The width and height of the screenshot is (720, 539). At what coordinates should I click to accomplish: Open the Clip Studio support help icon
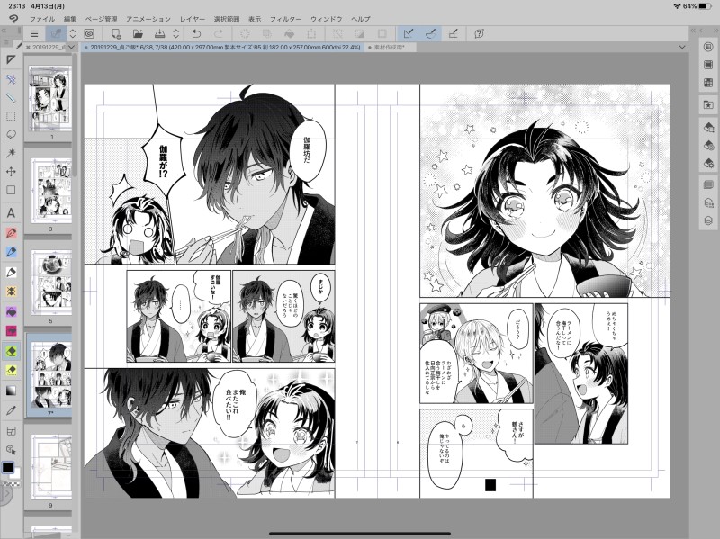coord(479,33)
